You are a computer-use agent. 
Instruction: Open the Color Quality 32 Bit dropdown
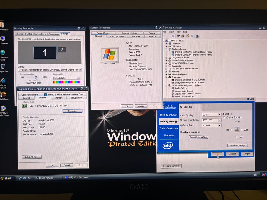tap(220, 115)
